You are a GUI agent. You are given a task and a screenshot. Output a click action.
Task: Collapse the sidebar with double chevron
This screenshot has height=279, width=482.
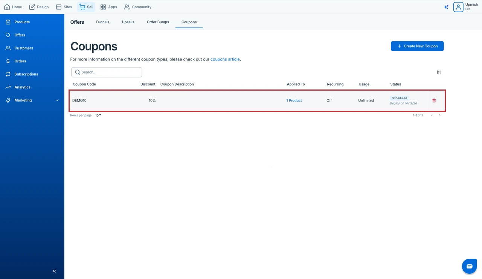pos(54,271)
